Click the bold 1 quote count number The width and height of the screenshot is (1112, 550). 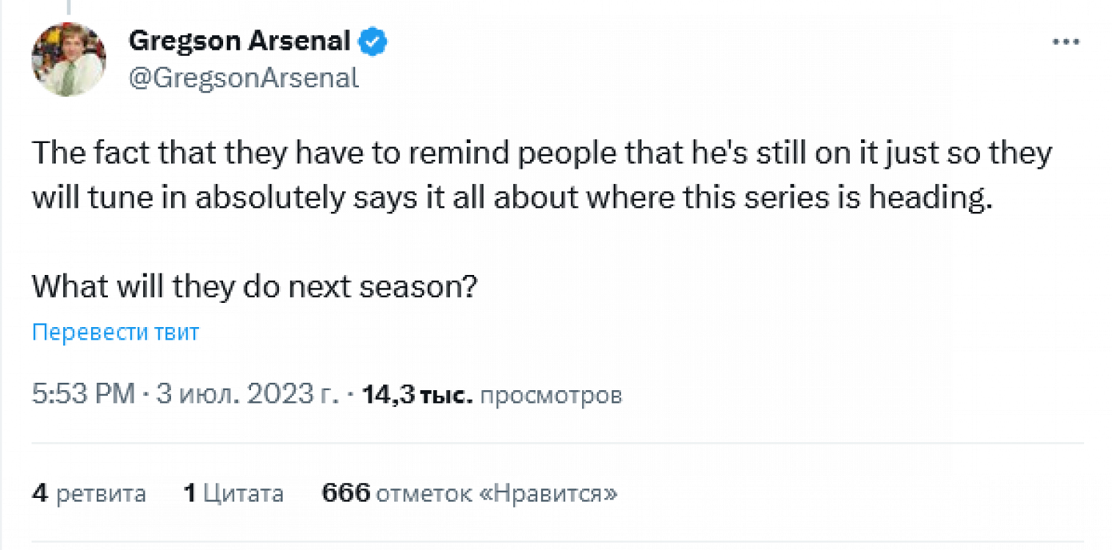tap(190, 493)
